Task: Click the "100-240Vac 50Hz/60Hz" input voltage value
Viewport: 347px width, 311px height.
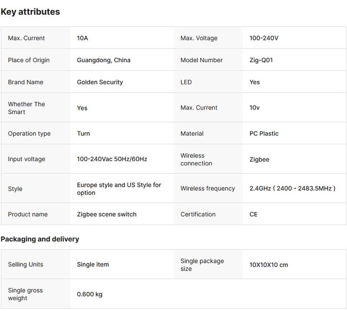Action: (112, 159)
